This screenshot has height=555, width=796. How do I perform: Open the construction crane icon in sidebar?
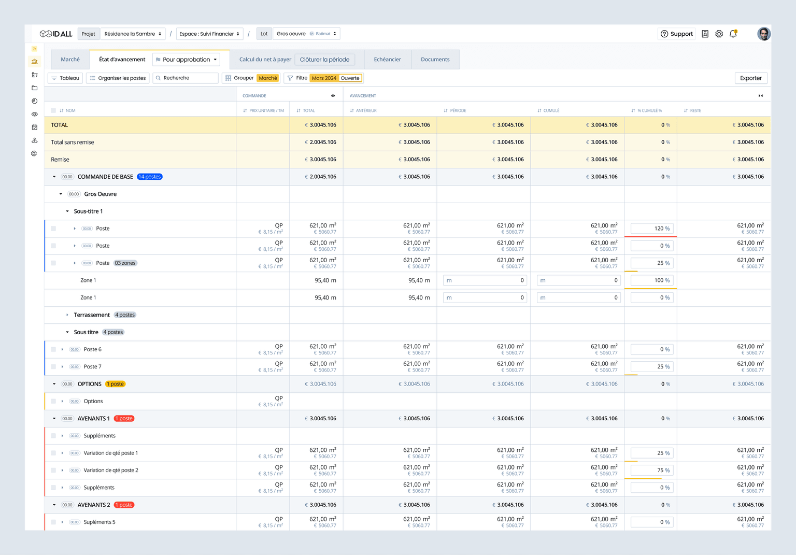pyautogui.click(x=34, y=74)
